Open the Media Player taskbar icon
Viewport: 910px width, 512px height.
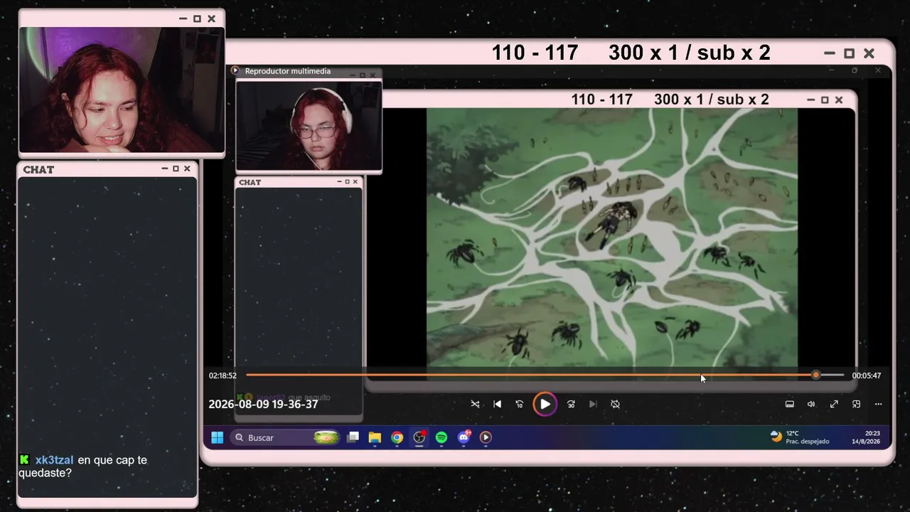pyautogui.click(x=486, y=437)
